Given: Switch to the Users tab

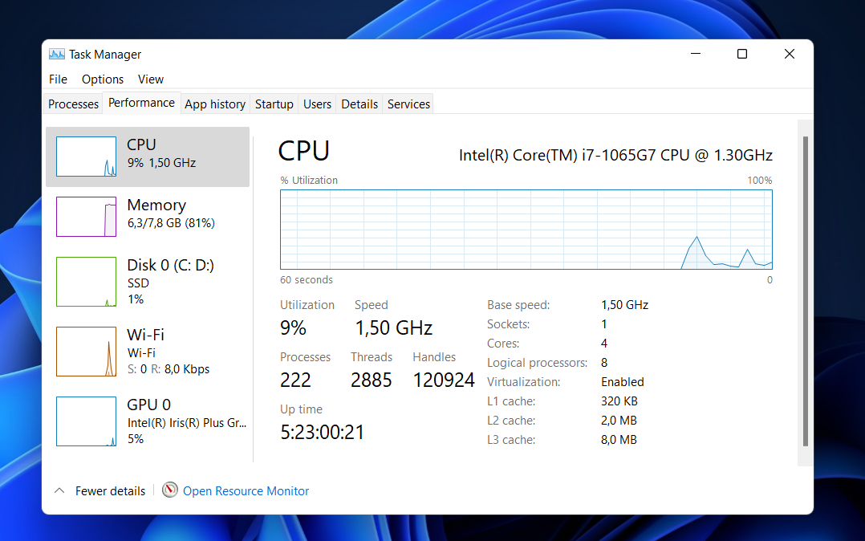Looking at the screenshot, I should [317, 104].
